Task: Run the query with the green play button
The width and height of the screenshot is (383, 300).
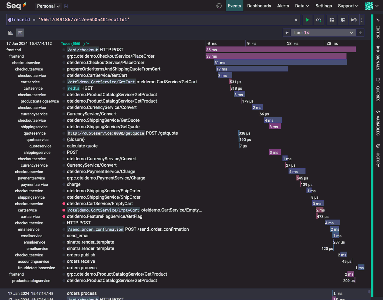Action: click(x=307, y=20)
